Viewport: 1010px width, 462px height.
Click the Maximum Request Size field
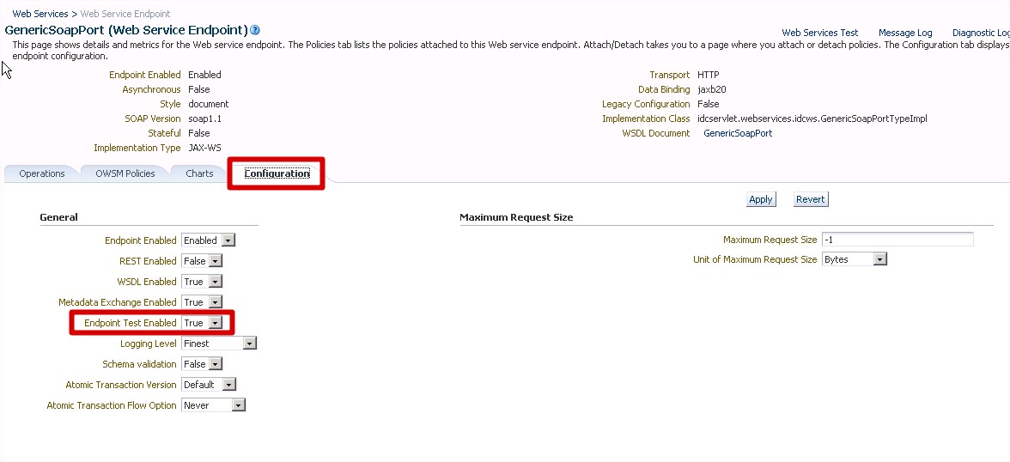point(897,240)
